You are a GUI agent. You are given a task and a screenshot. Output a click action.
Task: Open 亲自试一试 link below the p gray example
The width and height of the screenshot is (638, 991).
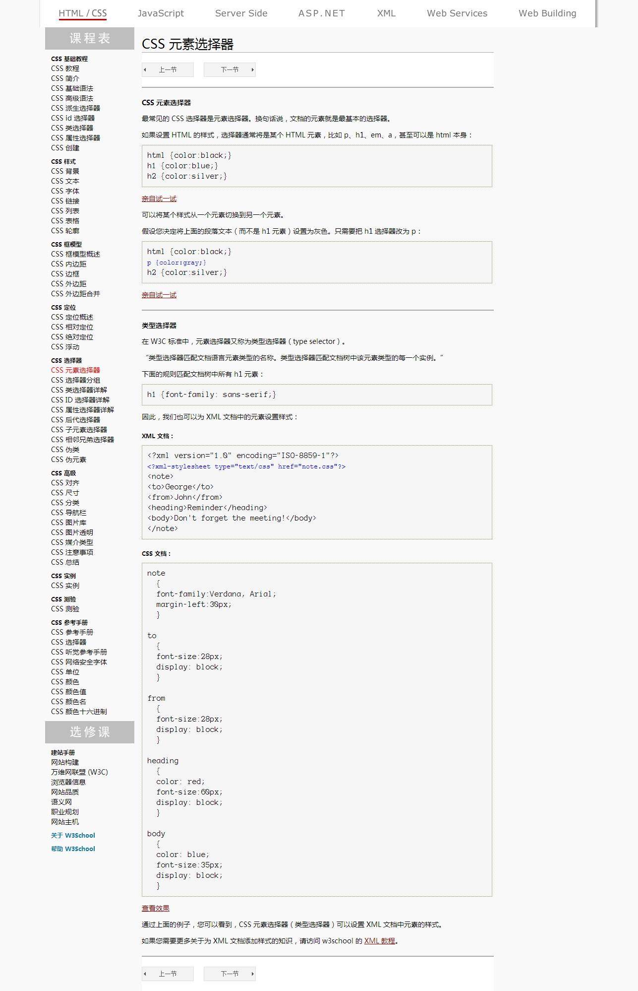(x=159, y=295)
